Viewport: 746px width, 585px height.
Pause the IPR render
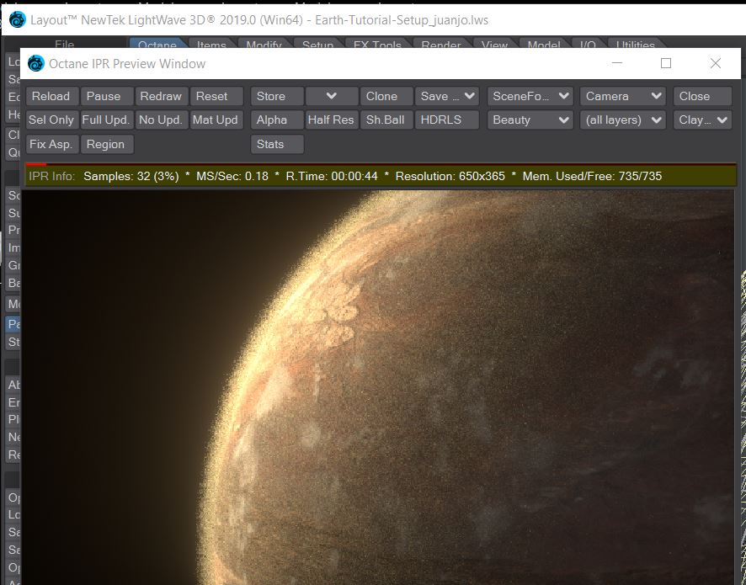(x=107, y=96)
